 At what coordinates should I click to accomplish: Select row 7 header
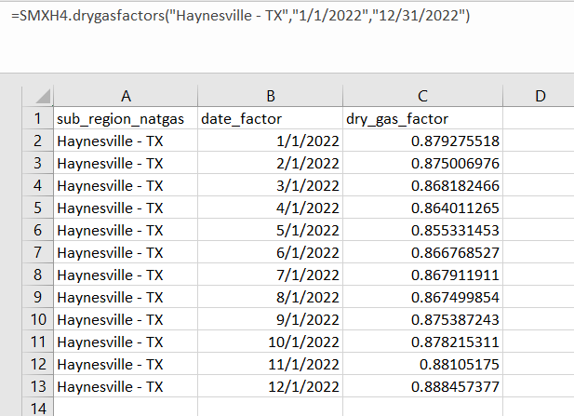[38, 252]
